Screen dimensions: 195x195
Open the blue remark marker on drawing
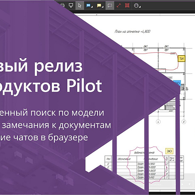point(178,83)
